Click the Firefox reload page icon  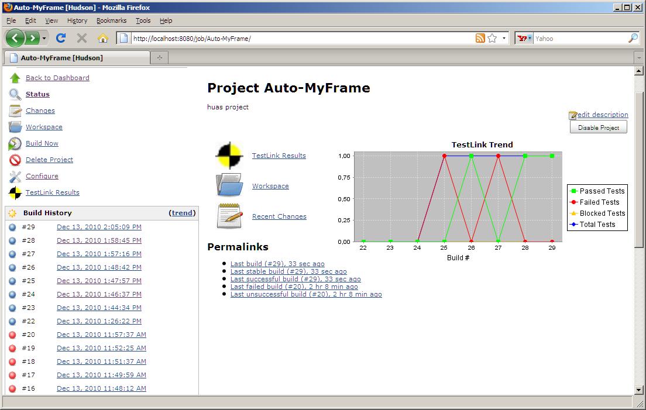point(60,38)
